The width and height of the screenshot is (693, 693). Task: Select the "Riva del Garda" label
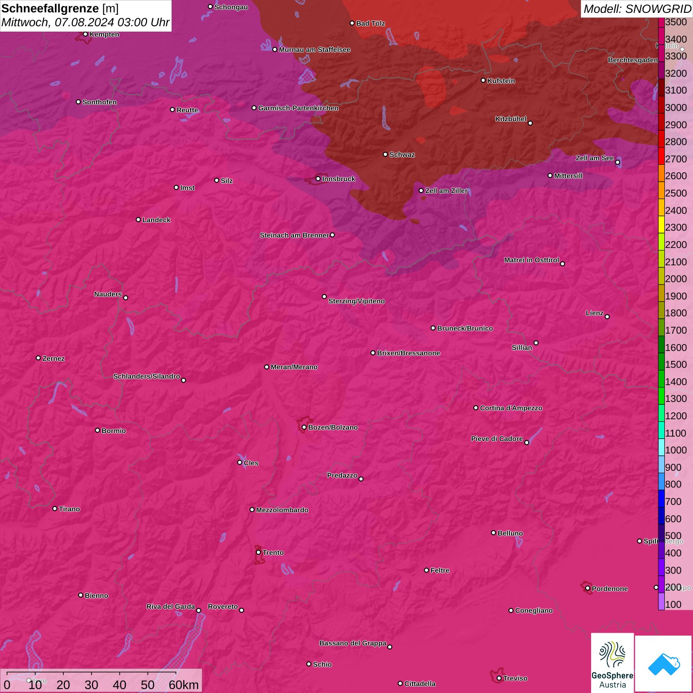pyautogui.click(x=171, y=606)
